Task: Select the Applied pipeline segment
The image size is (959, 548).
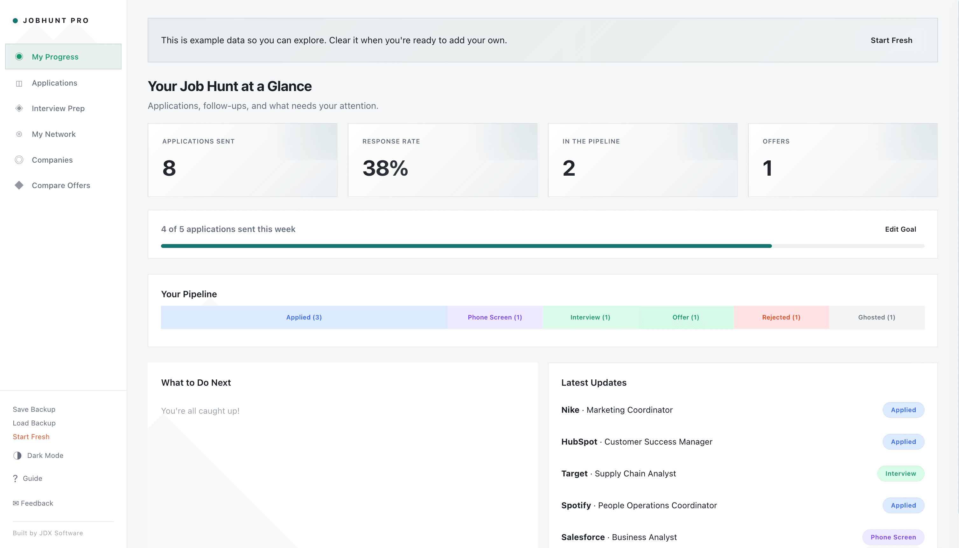Action: [x=304, y=317]
